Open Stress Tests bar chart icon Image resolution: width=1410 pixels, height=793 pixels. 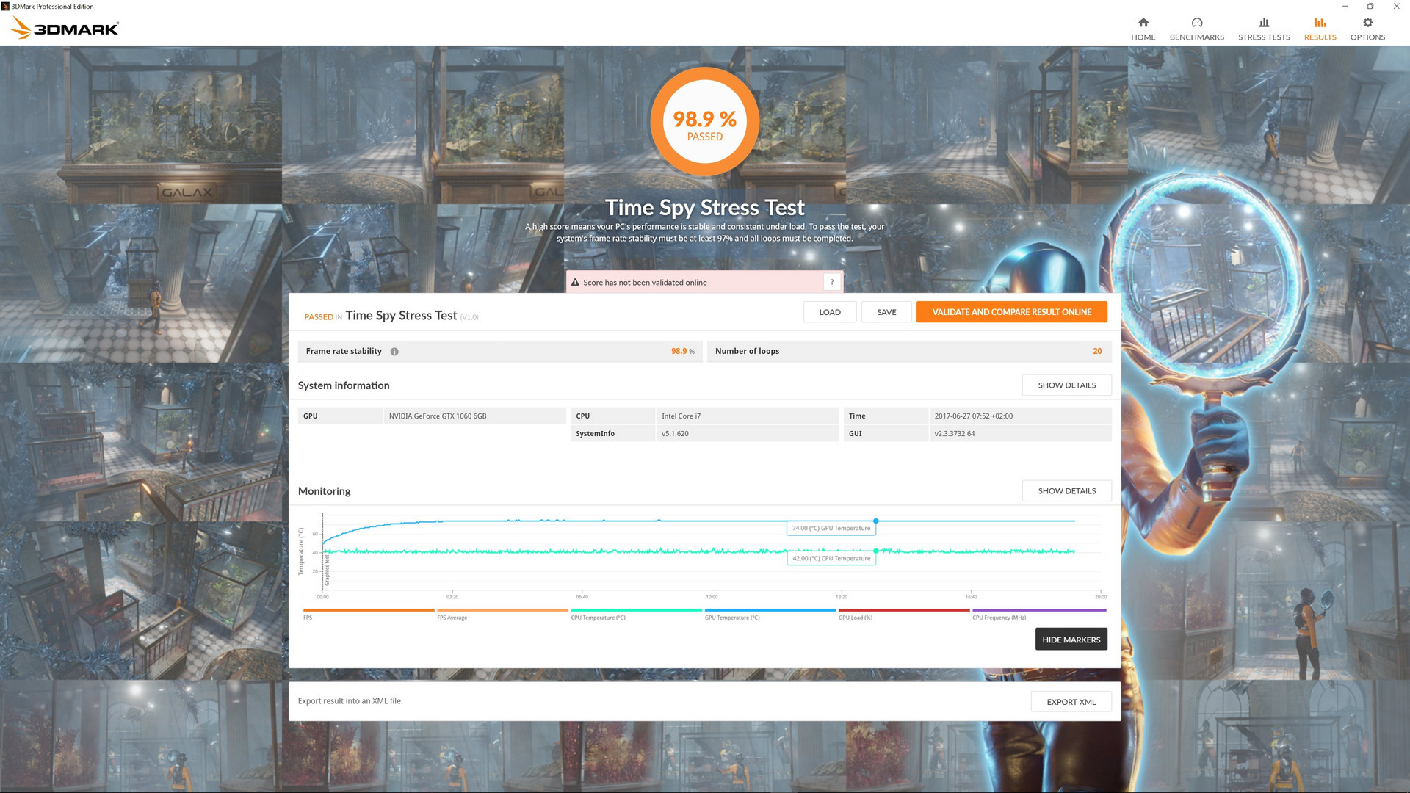[1263, 23]
